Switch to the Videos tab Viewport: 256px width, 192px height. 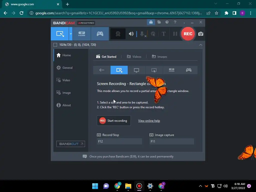point(134,57)
